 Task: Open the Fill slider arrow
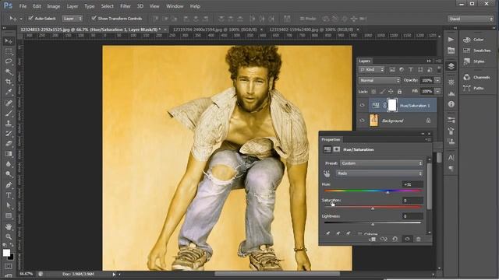click(x=438, y=92)
